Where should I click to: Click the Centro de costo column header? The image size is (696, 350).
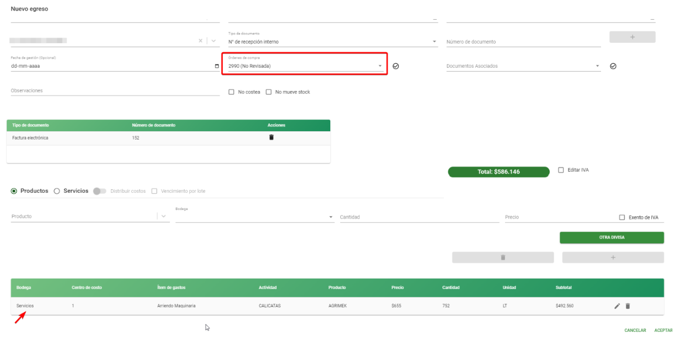[x=87, y=288]
